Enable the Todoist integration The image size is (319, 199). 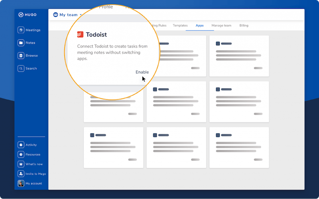[142, 72]
